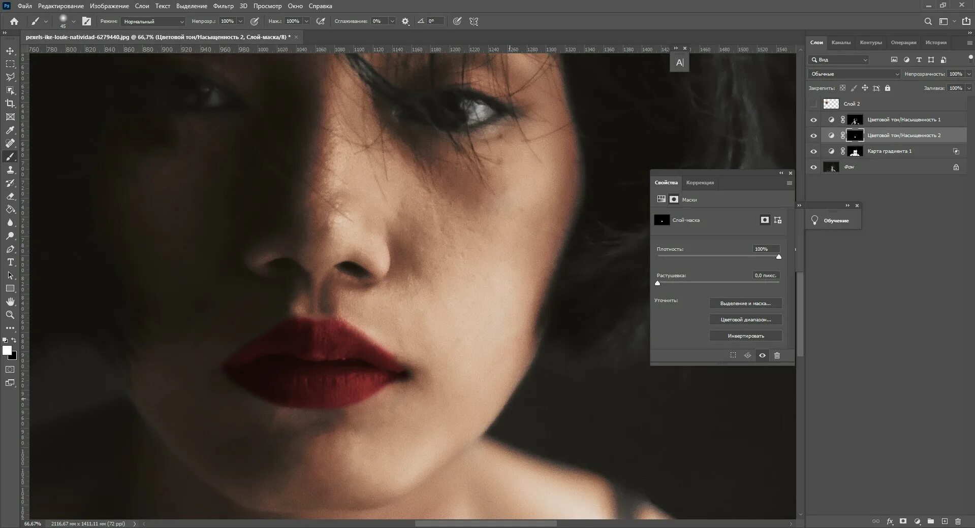The height and width of the screenshot is (528, 975).
Task: Adjust the Плотность density slider handle
Action: (778, 257)
